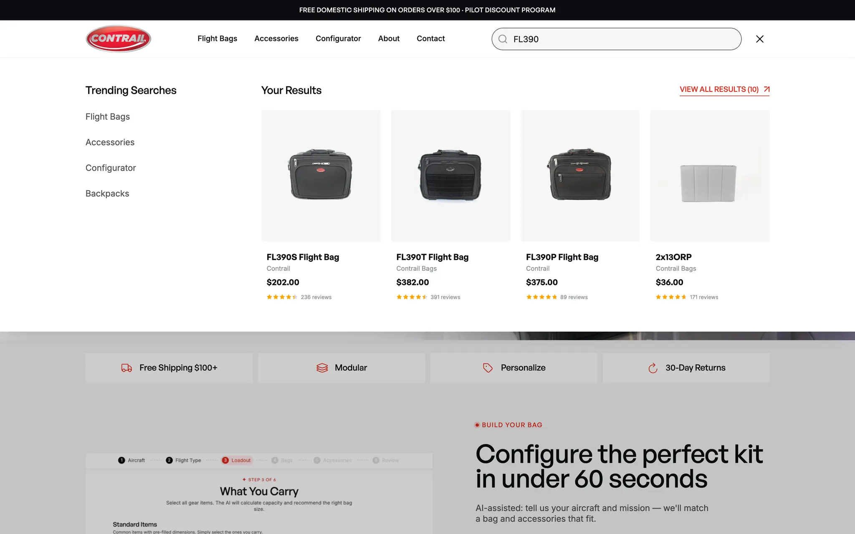The image size is (855, 534).
Task: Open FL390T Flight Bag product image
Action: tap(450, 176)
